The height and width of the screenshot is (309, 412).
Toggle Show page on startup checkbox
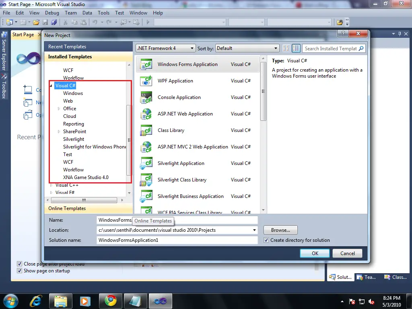19,271
